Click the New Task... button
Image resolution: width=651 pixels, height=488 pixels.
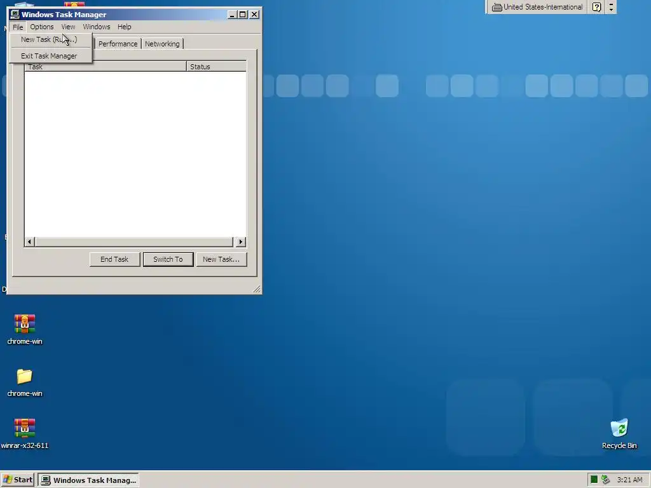(x=221, y=259)
